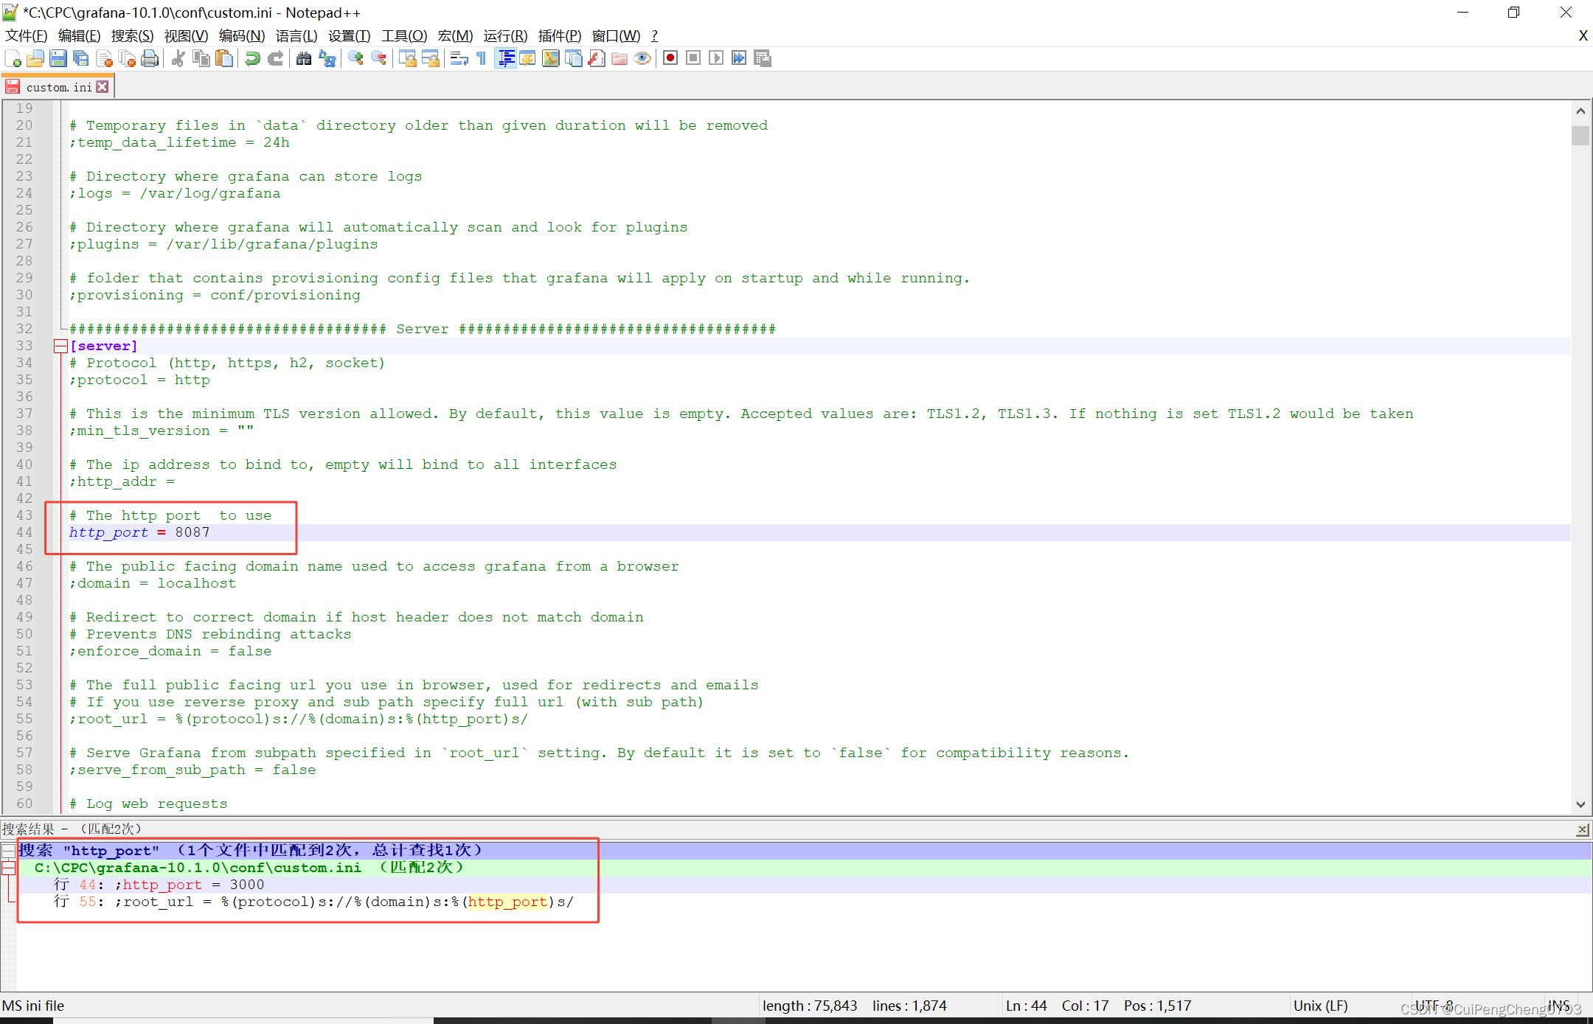This screenshot has width=1593, height=1024.
Task: Open 设置(T) menu
Action: tap(349, 35)
